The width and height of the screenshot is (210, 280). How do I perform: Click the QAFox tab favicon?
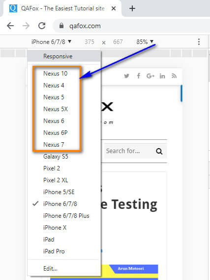[13, 8]
